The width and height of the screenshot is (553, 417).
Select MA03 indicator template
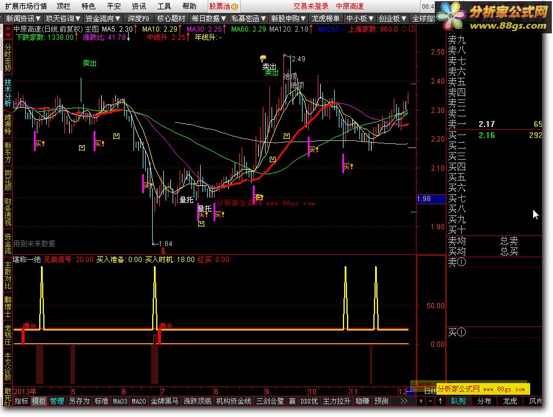pyautogui.click(x=120, y=401)
